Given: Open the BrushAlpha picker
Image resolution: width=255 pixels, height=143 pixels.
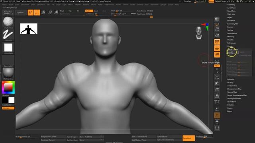Looking at the screenshot, I should (x=8, y=48).
